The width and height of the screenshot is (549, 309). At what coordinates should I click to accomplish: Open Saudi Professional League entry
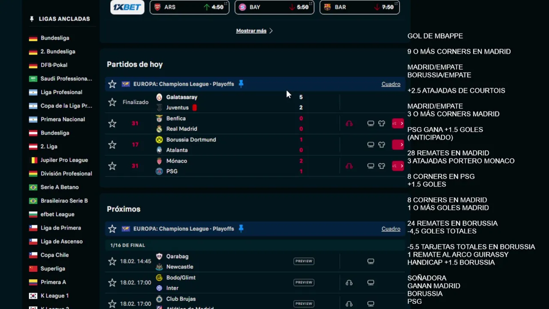click(x=66, y=79)
